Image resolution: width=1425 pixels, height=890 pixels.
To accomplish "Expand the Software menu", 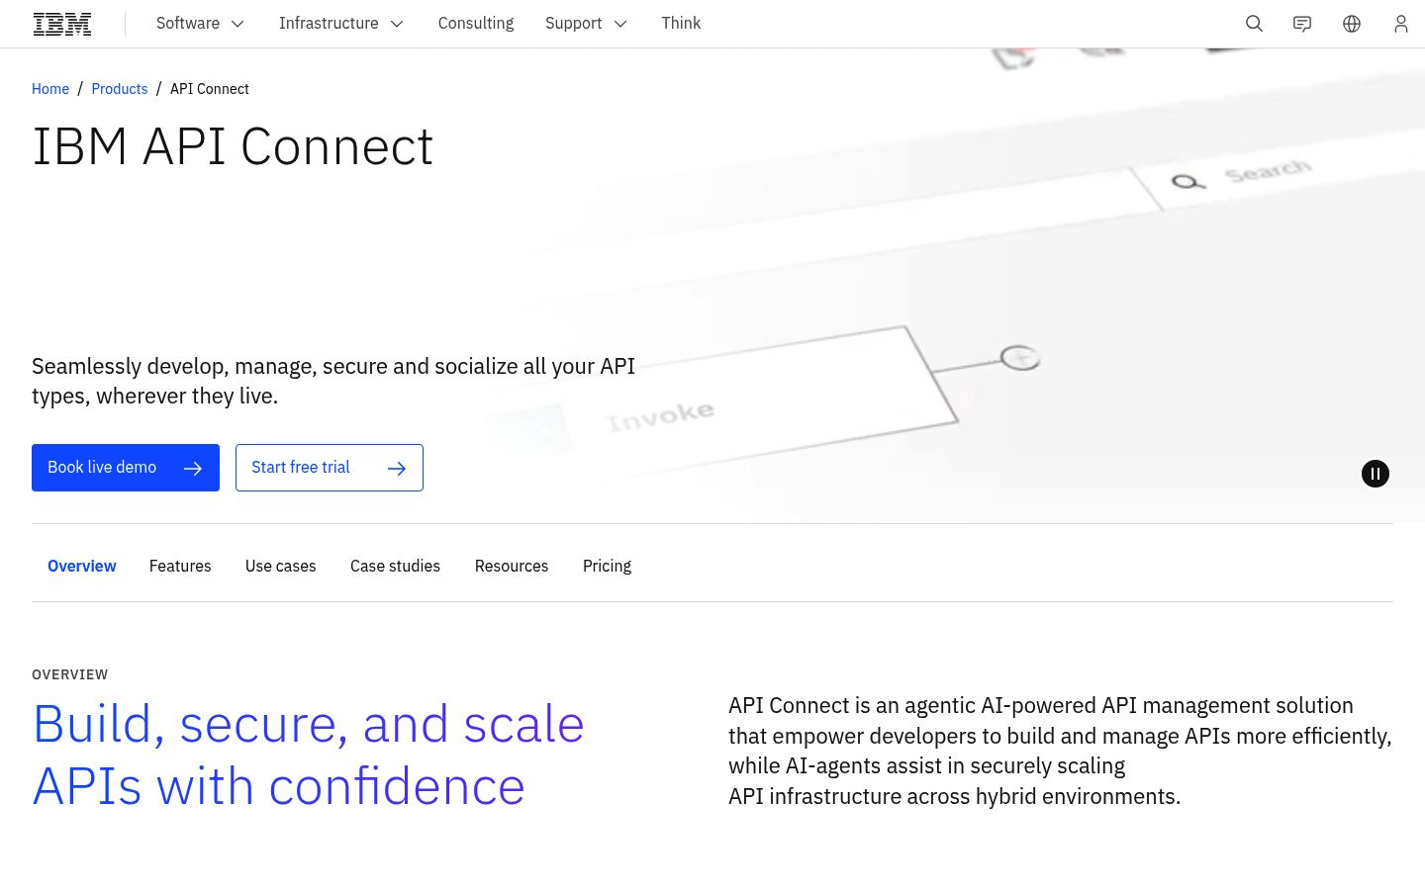I will tap(200, 24).
